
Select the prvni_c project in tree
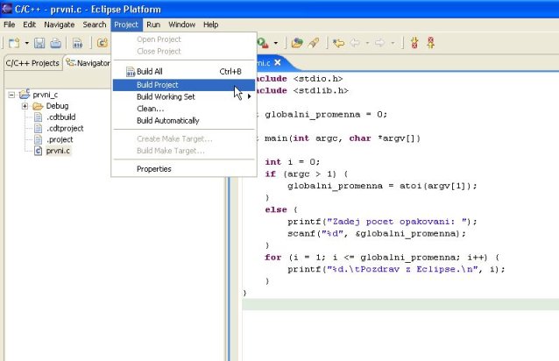46,95
